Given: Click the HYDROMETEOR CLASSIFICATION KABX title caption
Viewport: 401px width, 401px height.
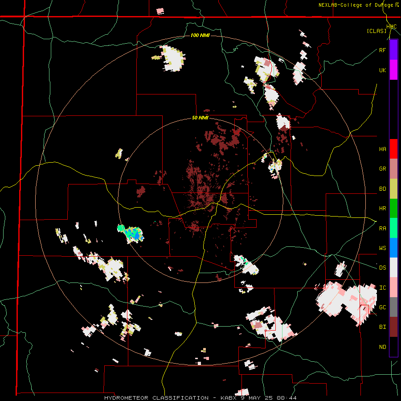Looking at the screenshot, I should [200, 398].
